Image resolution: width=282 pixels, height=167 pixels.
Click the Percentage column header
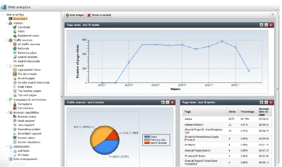coord(247,112)
